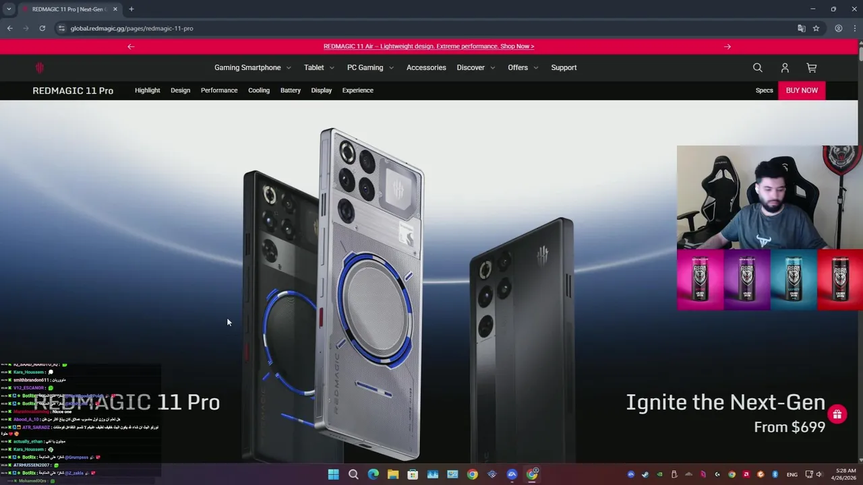Open taskbar Search
This screenshot has width=863, height=485.
pos(353,474)
